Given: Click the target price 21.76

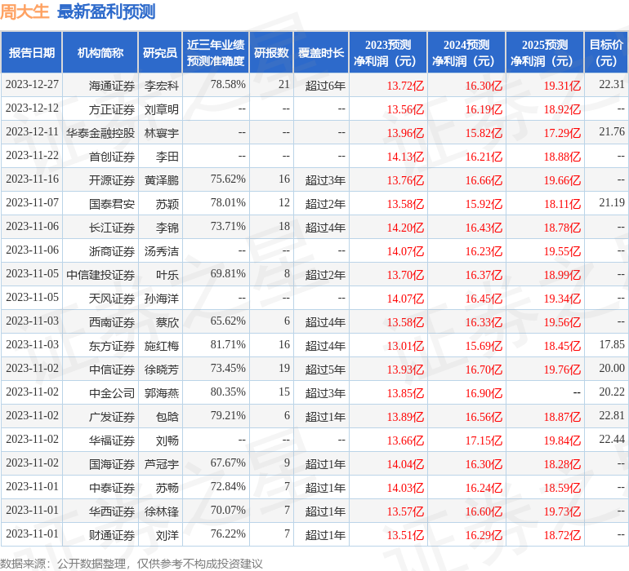Looking at the screenshot, I should tap(612, 131).
